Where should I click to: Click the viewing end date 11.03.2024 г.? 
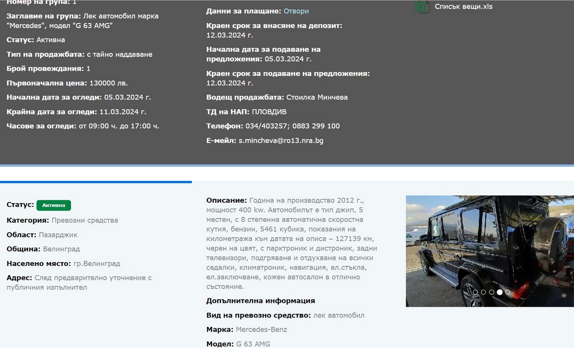click(123, 112)
